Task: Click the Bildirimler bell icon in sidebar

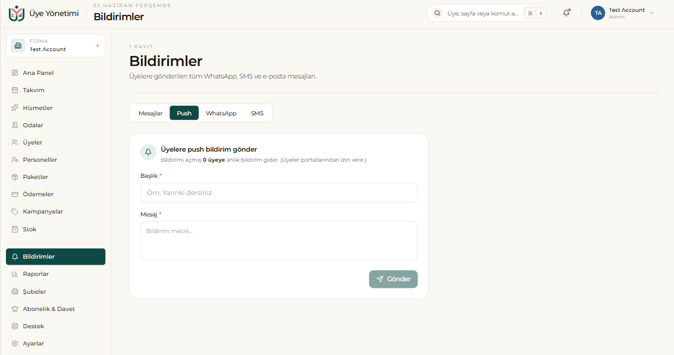Action: 15,256
